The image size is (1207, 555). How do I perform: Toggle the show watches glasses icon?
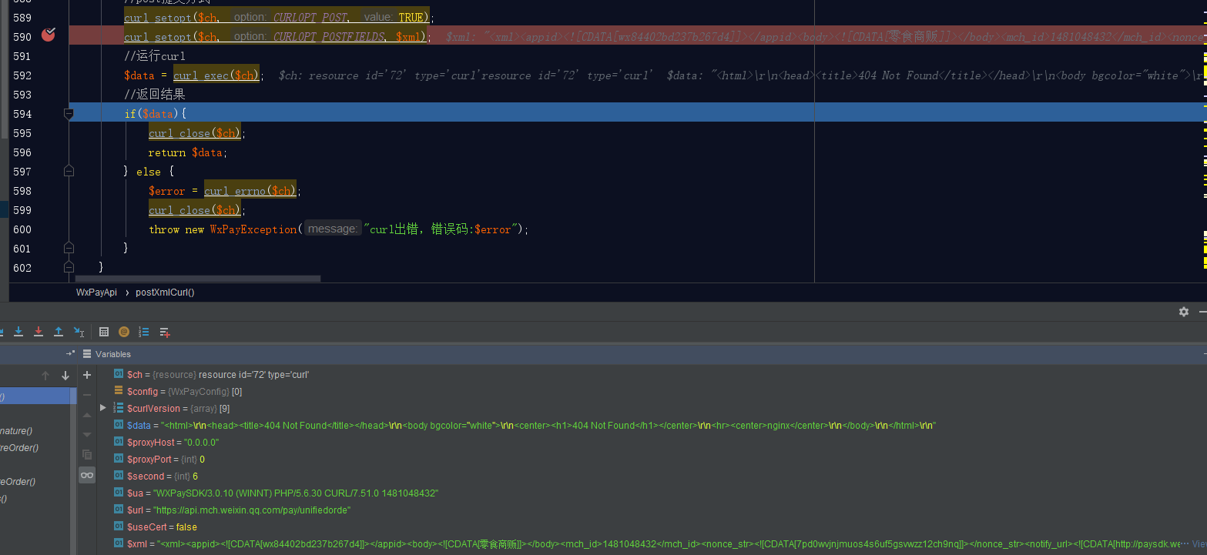coord(87,476)
